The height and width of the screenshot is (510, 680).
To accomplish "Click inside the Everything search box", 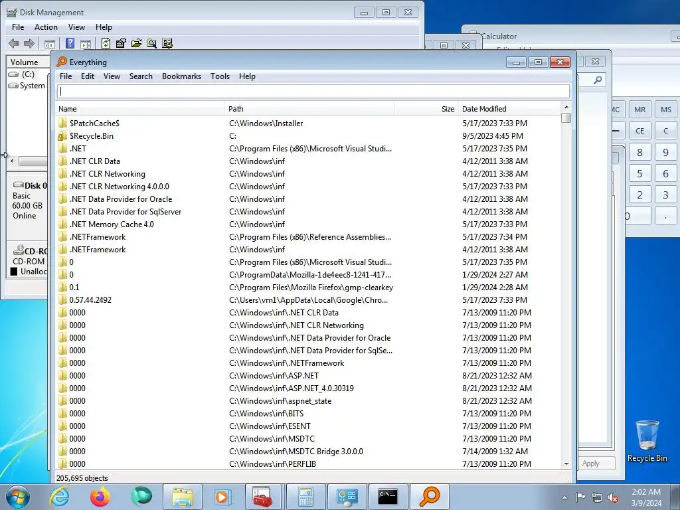I will (313, 91).
